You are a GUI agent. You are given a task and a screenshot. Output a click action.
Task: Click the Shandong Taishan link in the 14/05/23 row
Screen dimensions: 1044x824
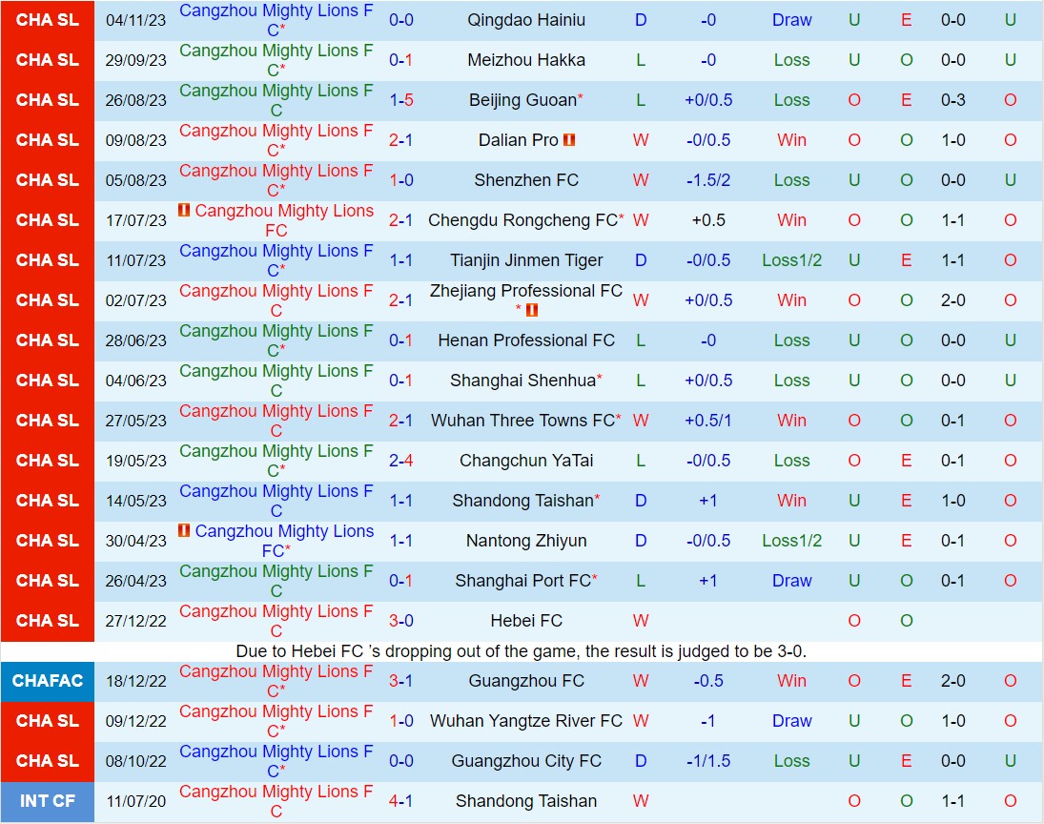point(521,500)
